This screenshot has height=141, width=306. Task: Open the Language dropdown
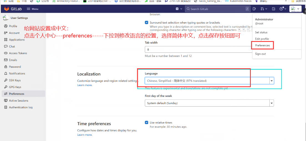click(x=209, y=81)
